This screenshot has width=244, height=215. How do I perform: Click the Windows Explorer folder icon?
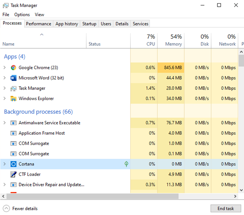(13, 99)
